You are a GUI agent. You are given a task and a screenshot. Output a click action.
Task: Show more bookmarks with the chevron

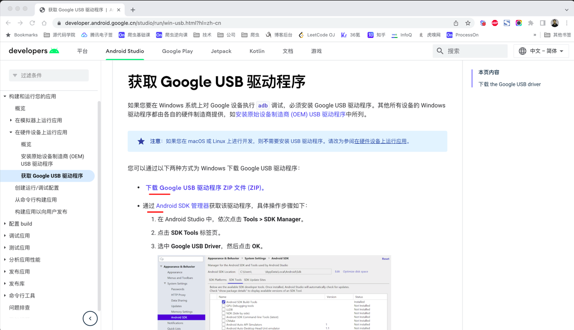tap(535, 35)
